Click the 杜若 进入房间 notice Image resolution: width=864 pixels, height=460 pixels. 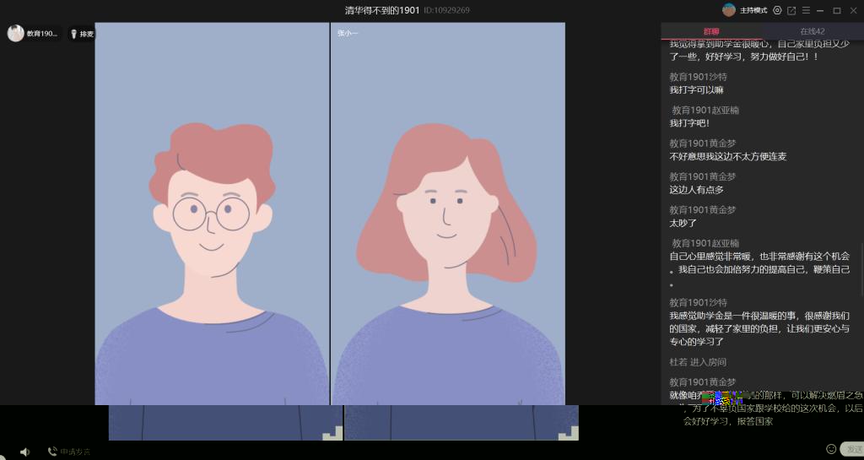(698, 362)
